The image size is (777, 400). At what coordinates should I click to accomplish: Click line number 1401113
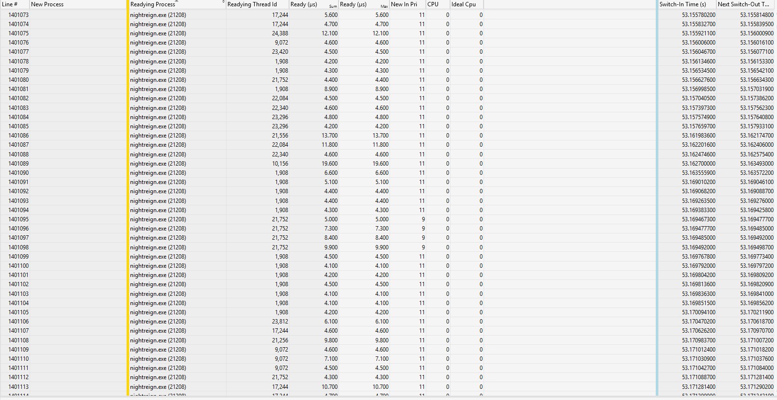click(x=18, y=387)
